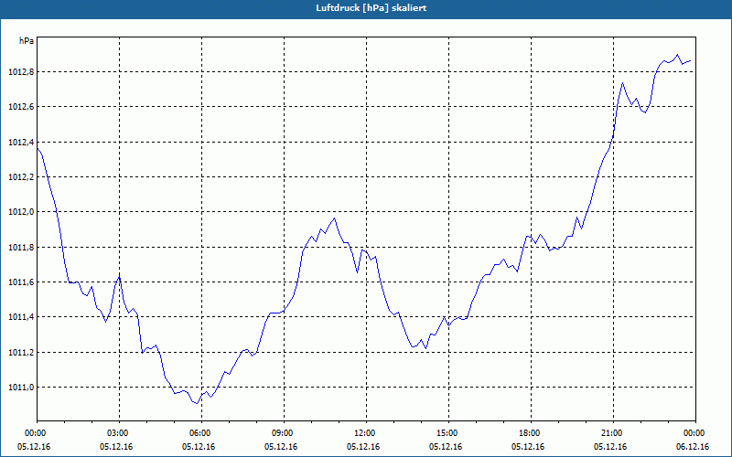Select the 1012,4 pressure axis value

20,143
